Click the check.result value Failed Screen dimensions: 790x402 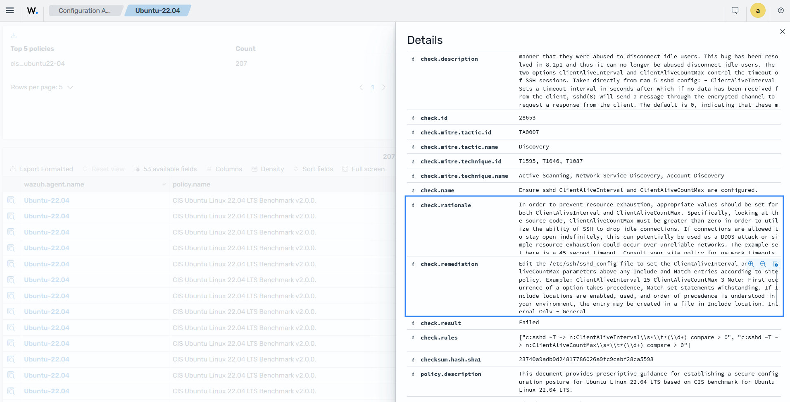coord(529,323)
